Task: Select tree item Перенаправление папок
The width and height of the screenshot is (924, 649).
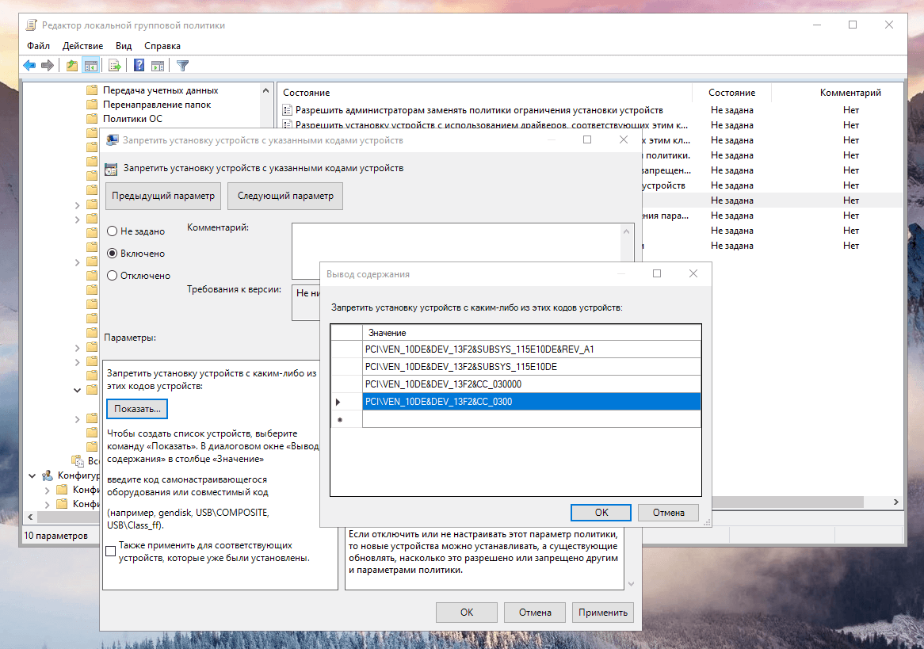Action: tap(157, 105)
